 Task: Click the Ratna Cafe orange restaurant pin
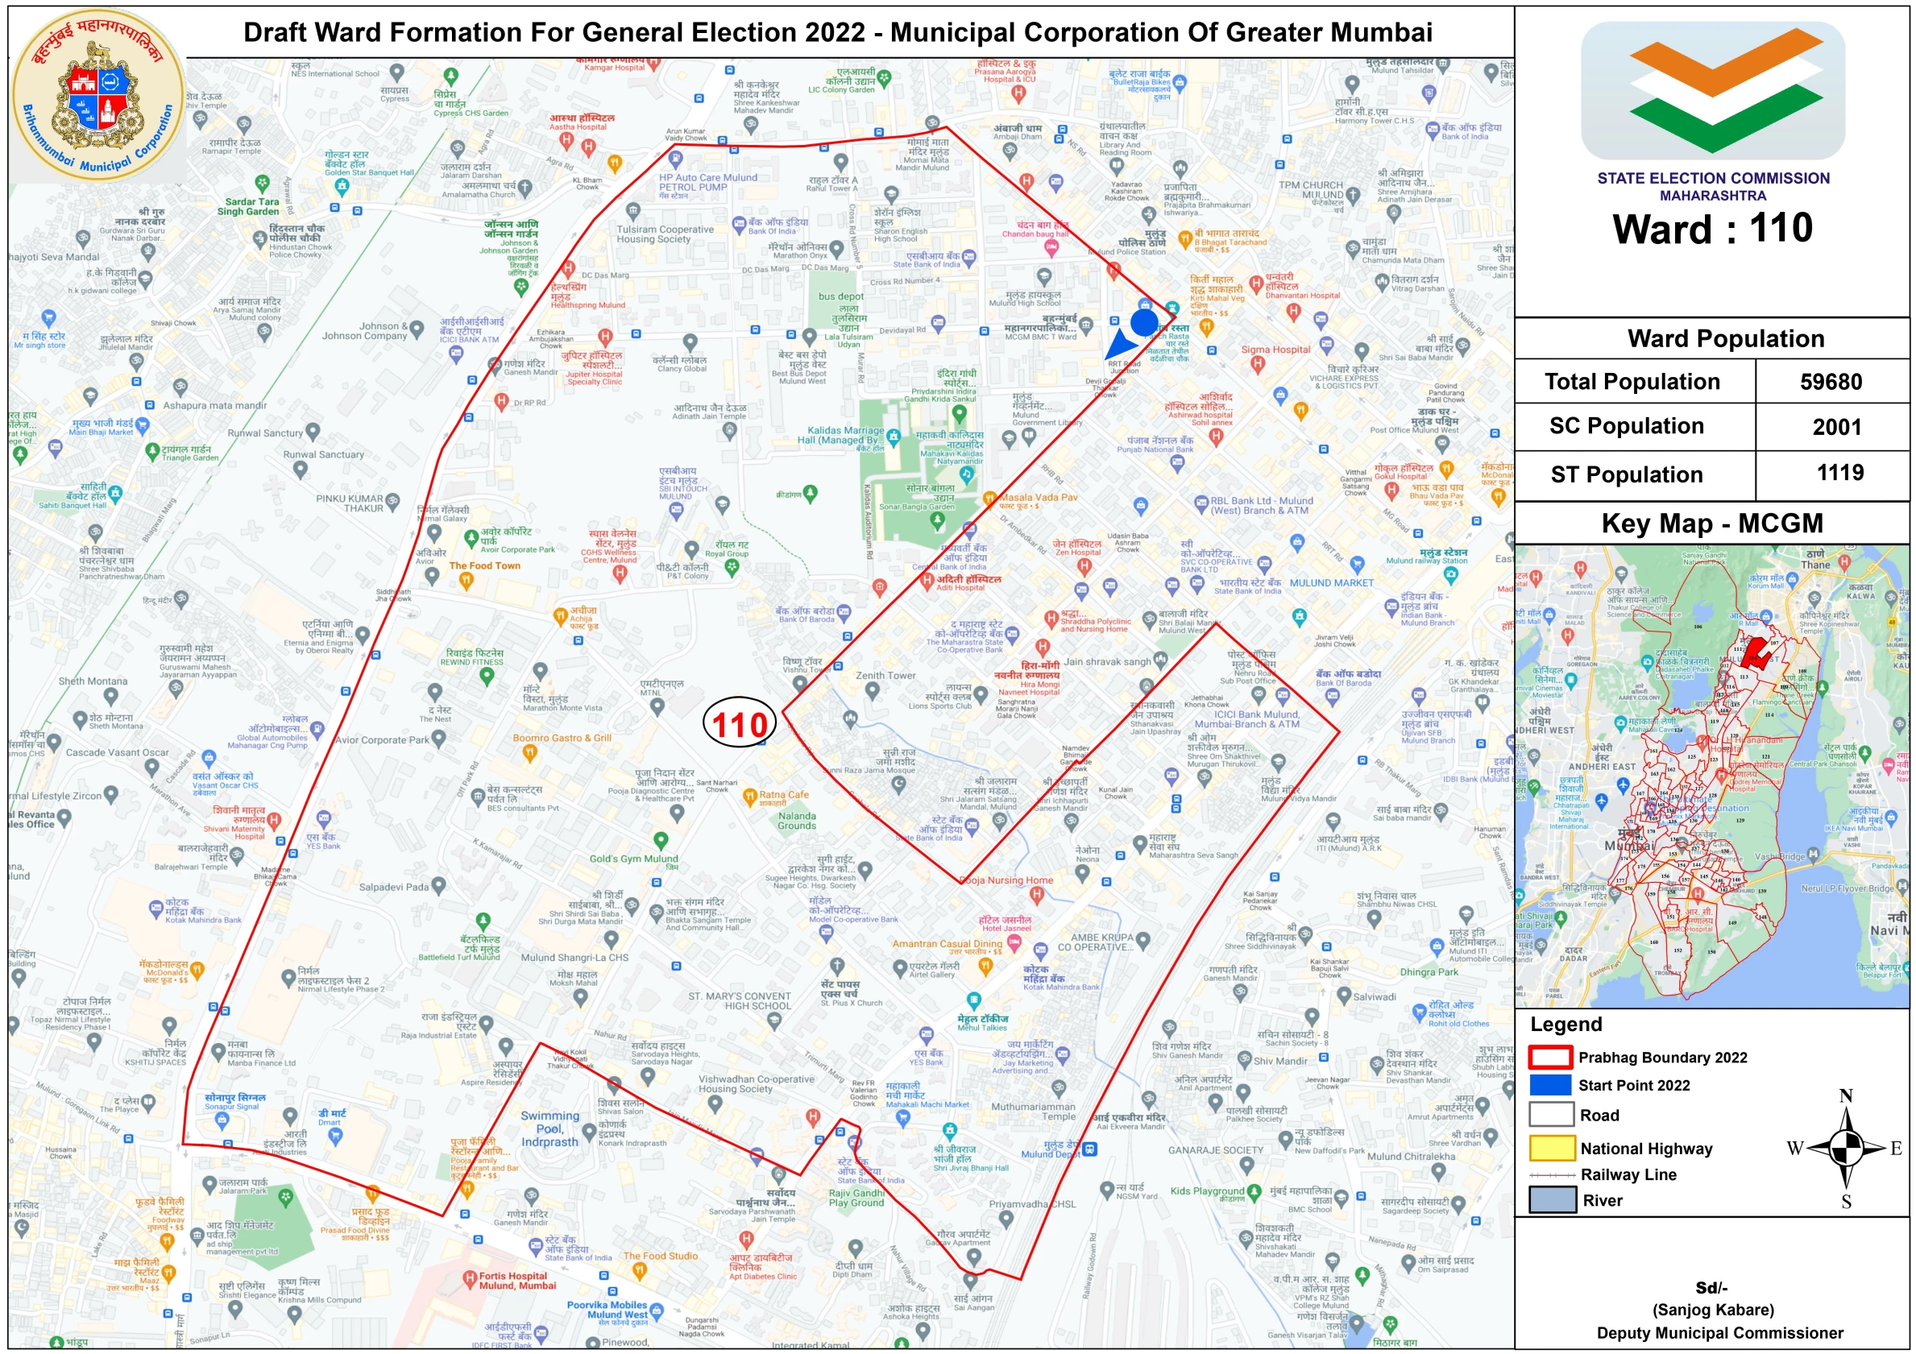(749, 796)
